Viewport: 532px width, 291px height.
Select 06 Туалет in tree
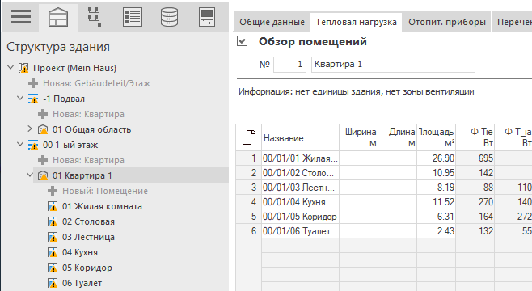[x=82, y=283]
